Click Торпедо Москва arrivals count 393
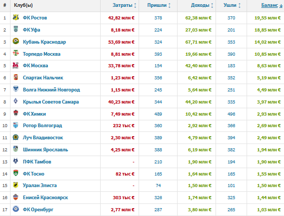Viewport: 284px width, 216px height. click(158, 54)
